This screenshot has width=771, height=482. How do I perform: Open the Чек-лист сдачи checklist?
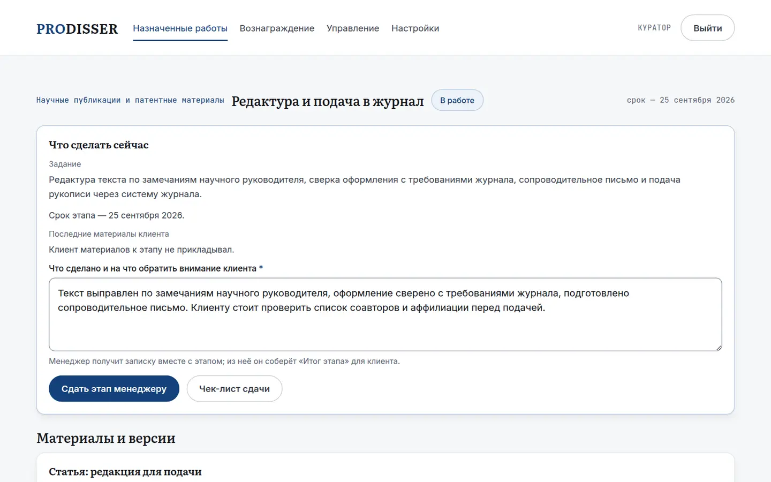coord(235,389)
